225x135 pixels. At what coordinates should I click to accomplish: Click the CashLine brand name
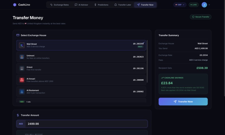coord(24,5)
